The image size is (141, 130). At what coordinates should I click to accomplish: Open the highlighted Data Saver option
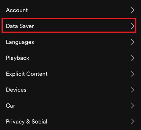[x=69, y=25]
